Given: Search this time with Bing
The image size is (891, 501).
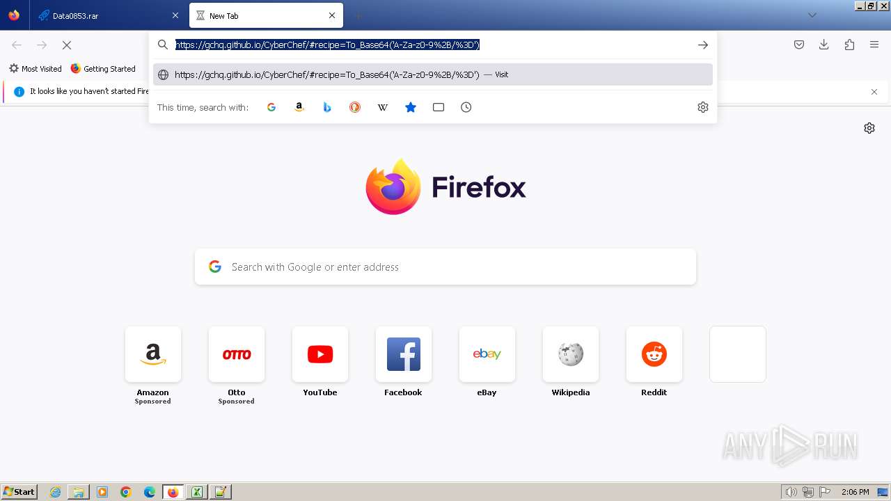Looking at the screenshot, I should point(327,107).
